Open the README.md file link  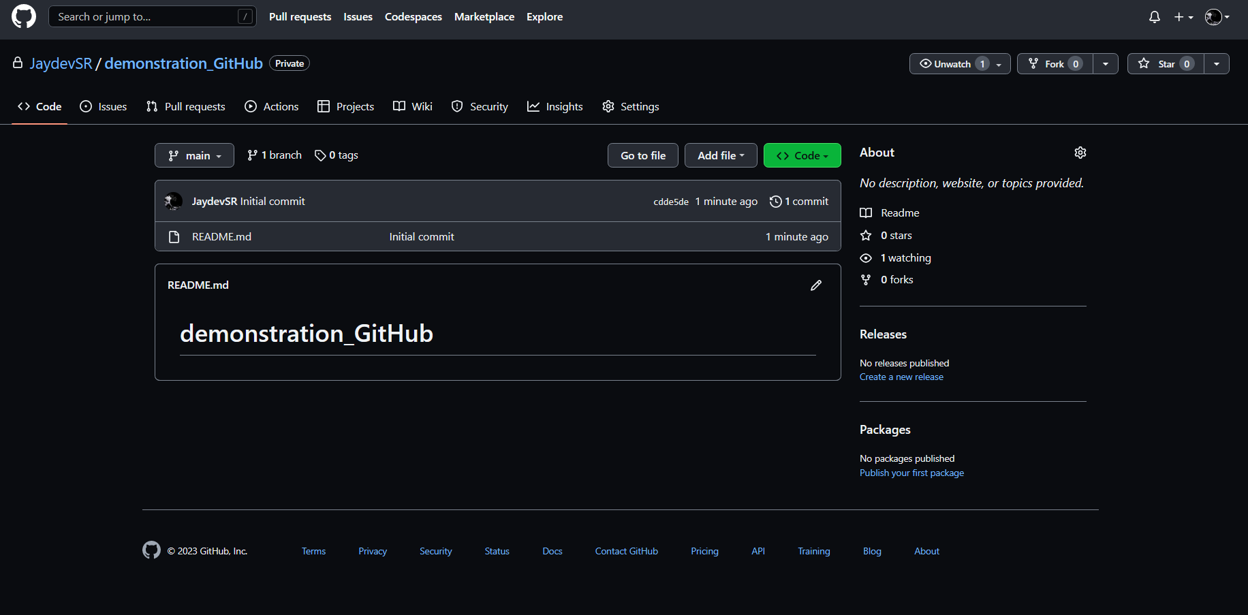pos(221,237)
